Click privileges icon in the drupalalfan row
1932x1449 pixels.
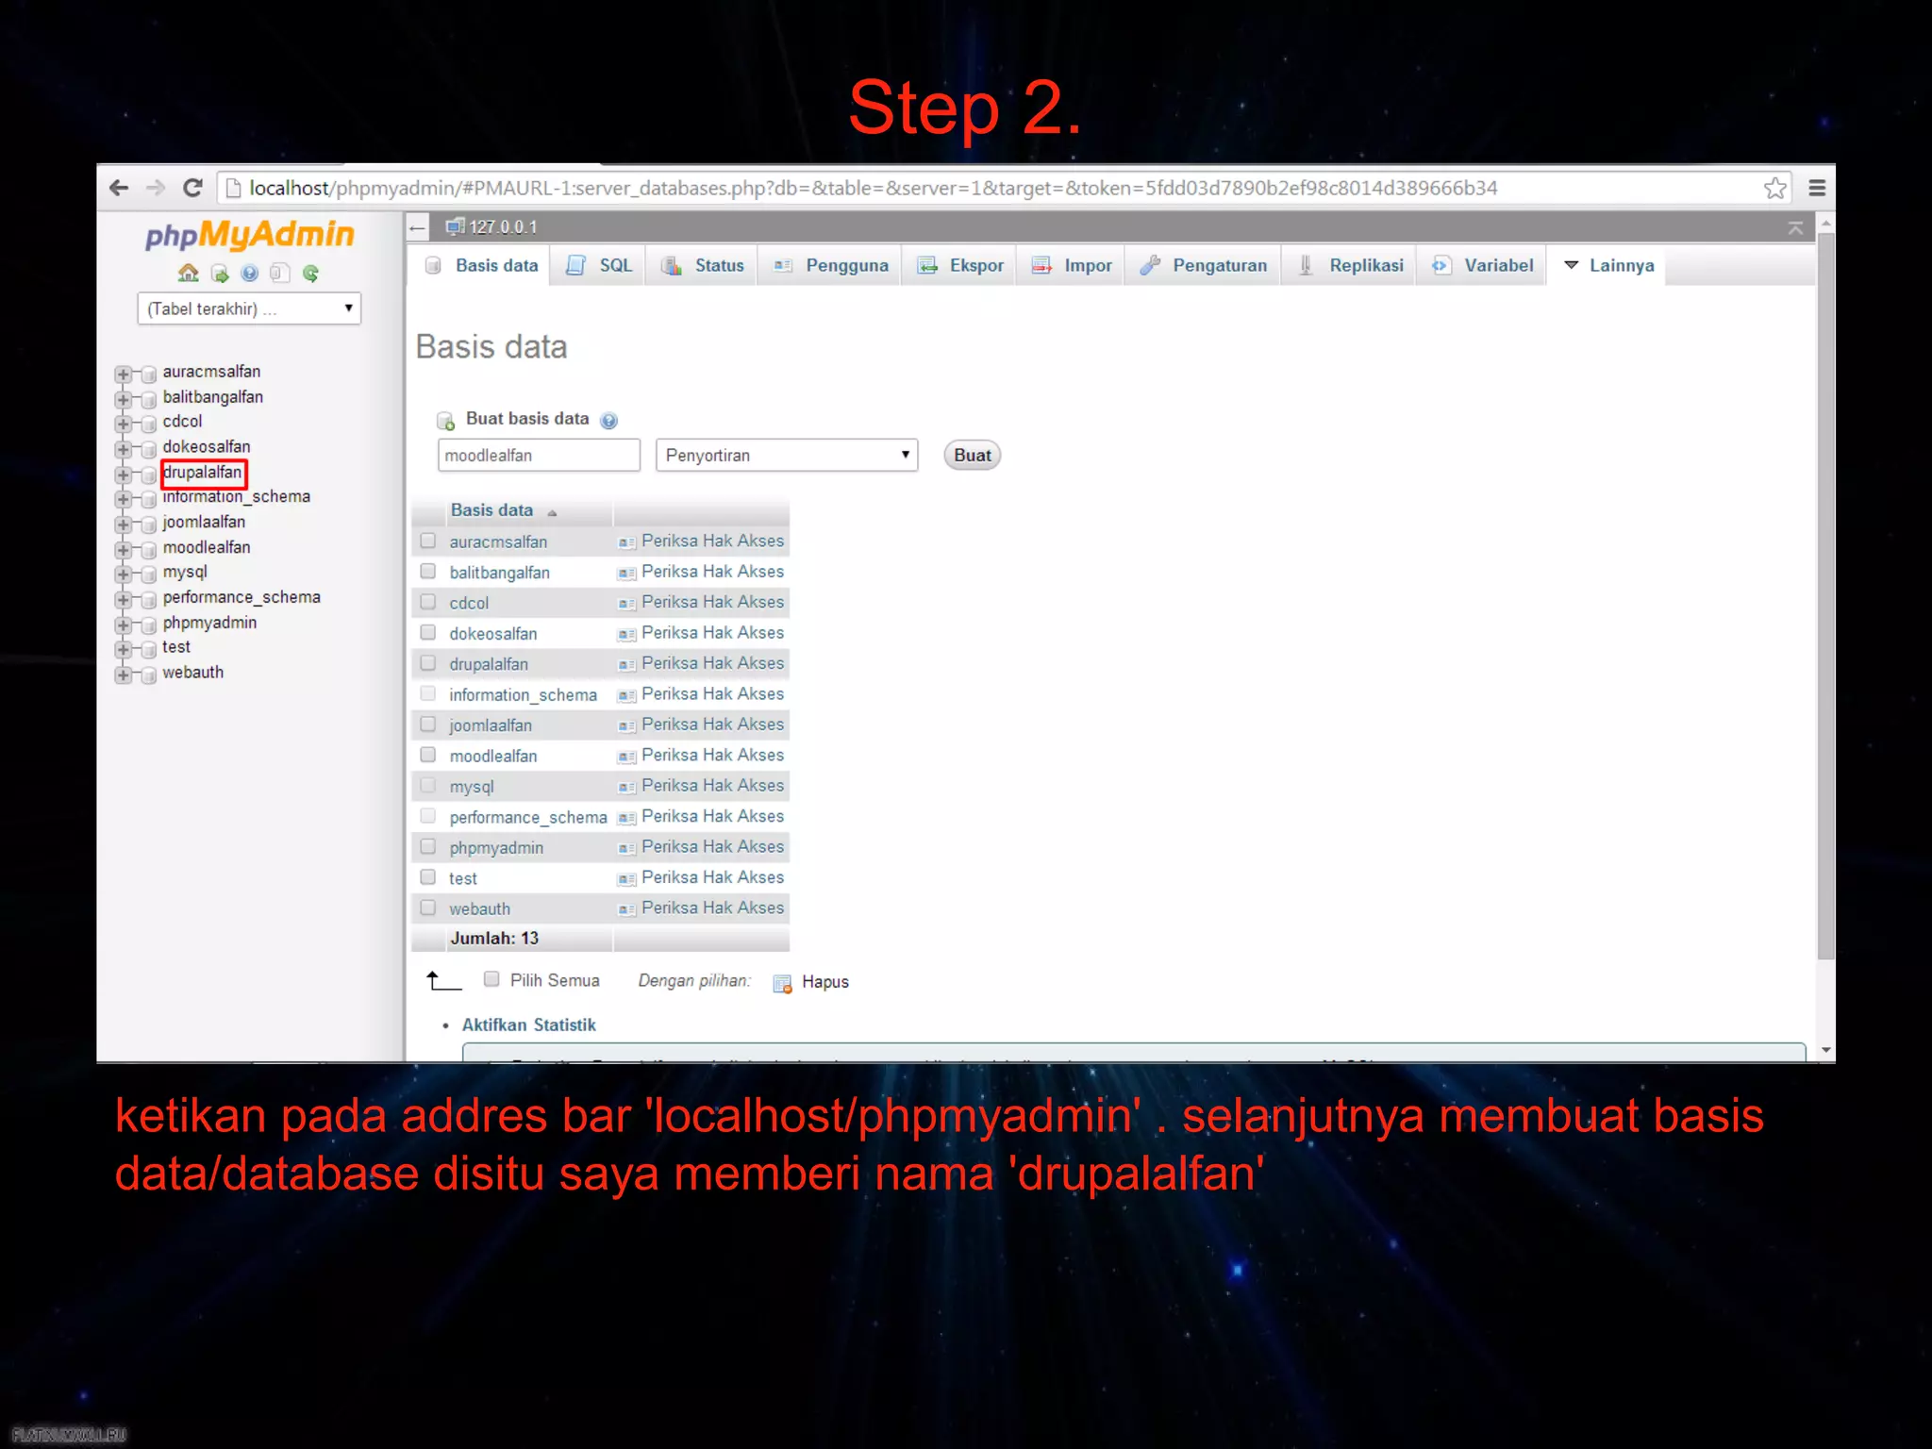(x=626, y=665)
